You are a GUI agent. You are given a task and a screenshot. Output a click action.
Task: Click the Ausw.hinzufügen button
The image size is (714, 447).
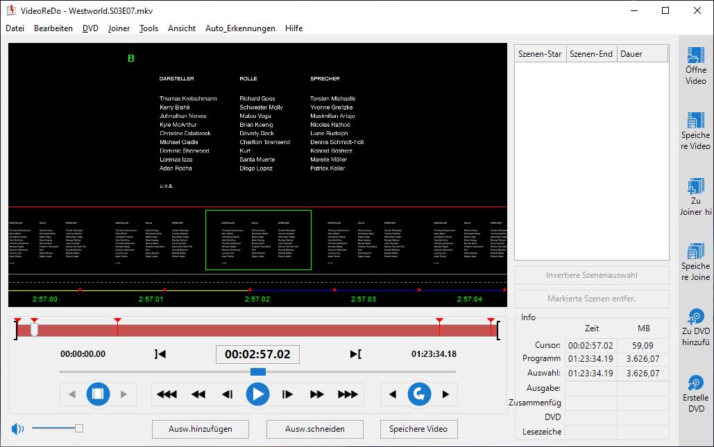(x=201, y=429)
